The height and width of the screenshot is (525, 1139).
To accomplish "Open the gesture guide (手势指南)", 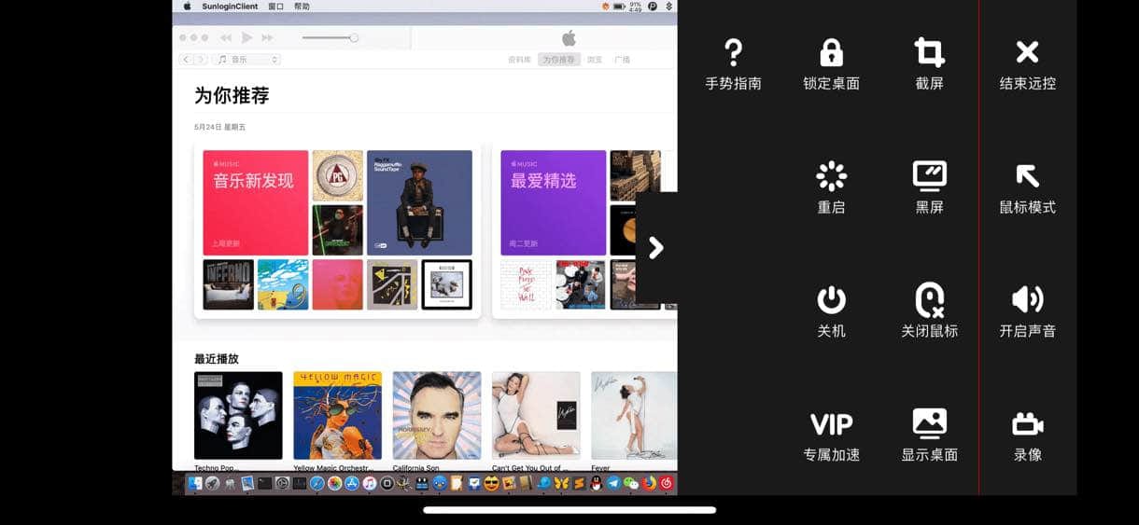I will (733, 63).
